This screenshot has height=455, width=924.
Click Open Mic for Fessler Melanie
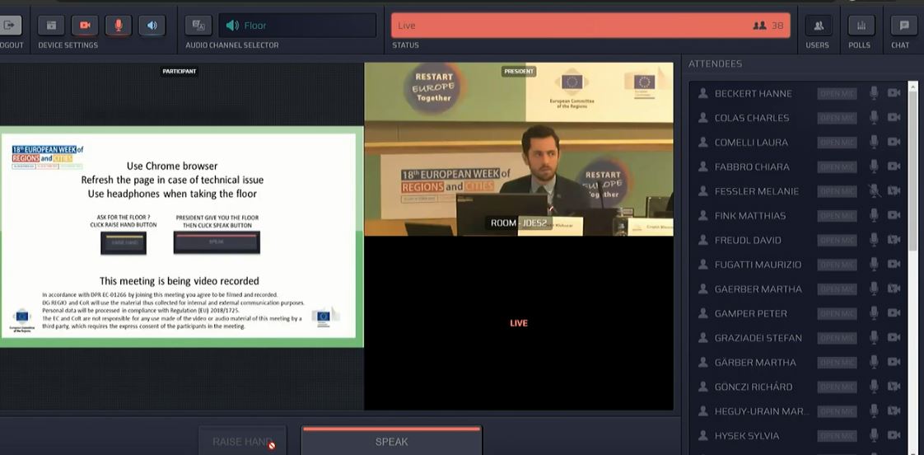[x=837, y=191]
